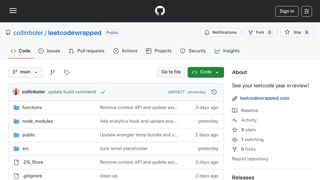Click the watching eye icon

point(235,140)
